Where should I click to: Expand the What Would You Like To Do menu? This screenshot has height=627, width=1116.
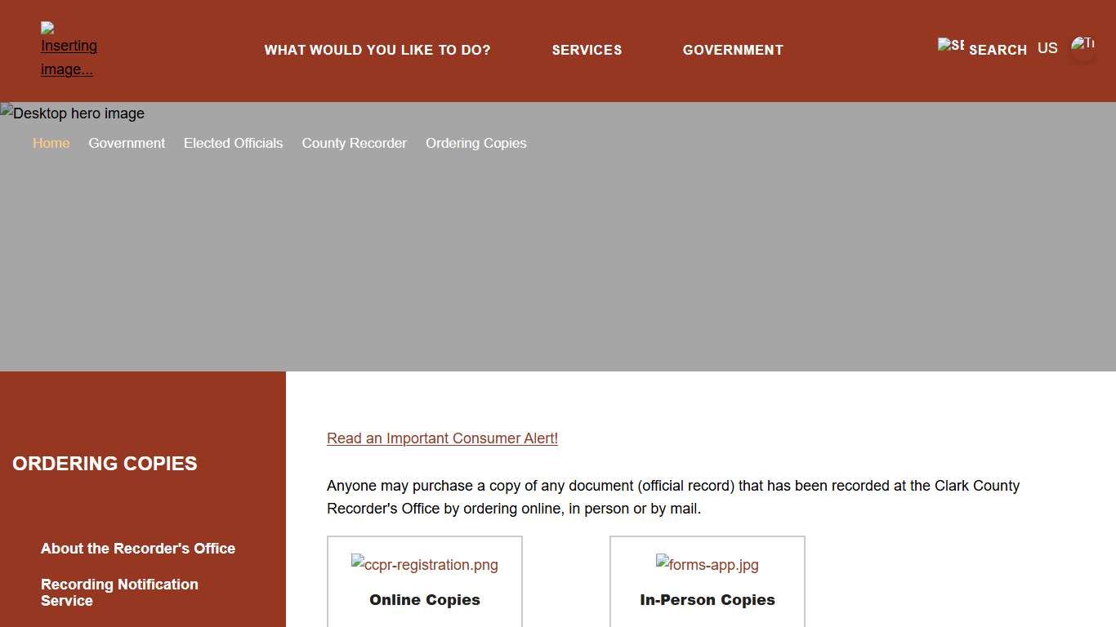(x=377, y=50)
